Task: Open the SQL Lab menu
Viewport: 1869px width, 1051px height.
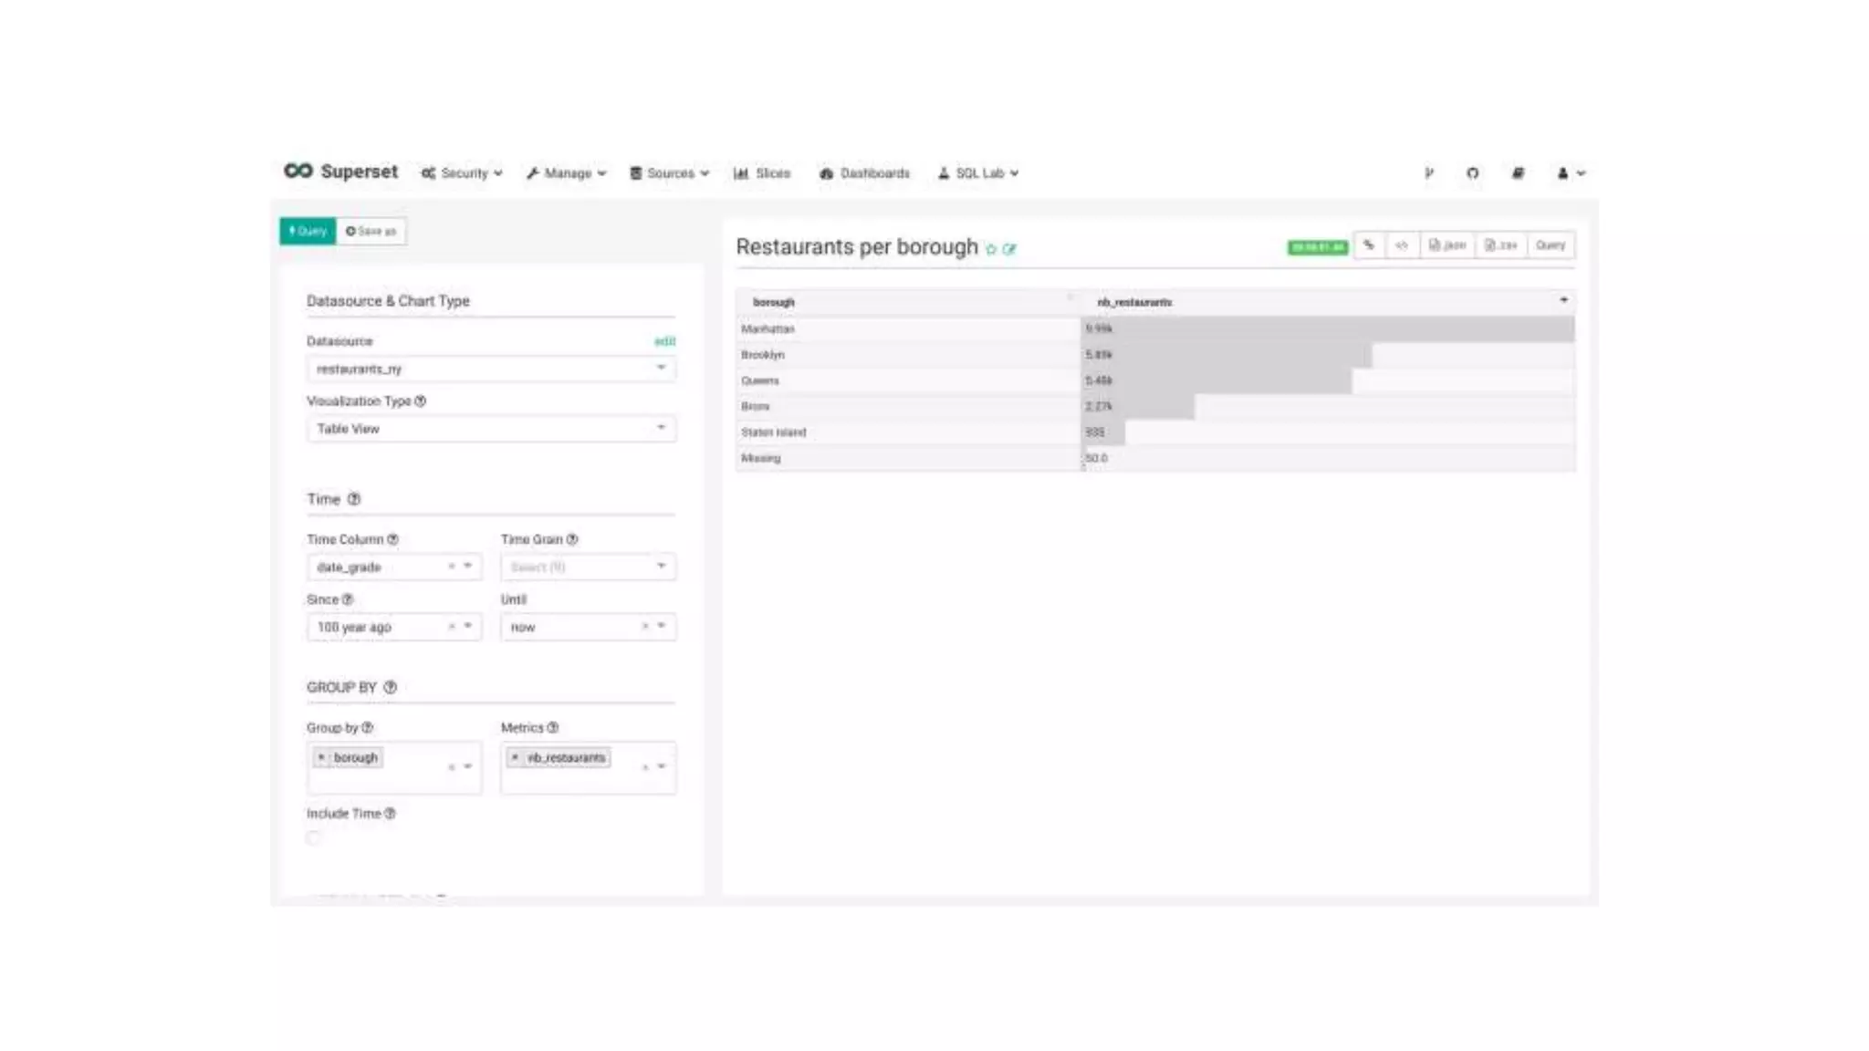Action: [978, 173]
